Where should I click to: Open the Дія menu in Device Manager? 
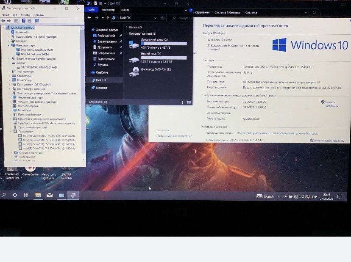pos(15,15)
